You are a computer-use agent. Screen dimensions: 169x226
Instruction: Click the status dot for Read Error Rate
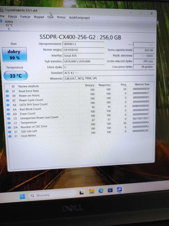click(7, 91)
